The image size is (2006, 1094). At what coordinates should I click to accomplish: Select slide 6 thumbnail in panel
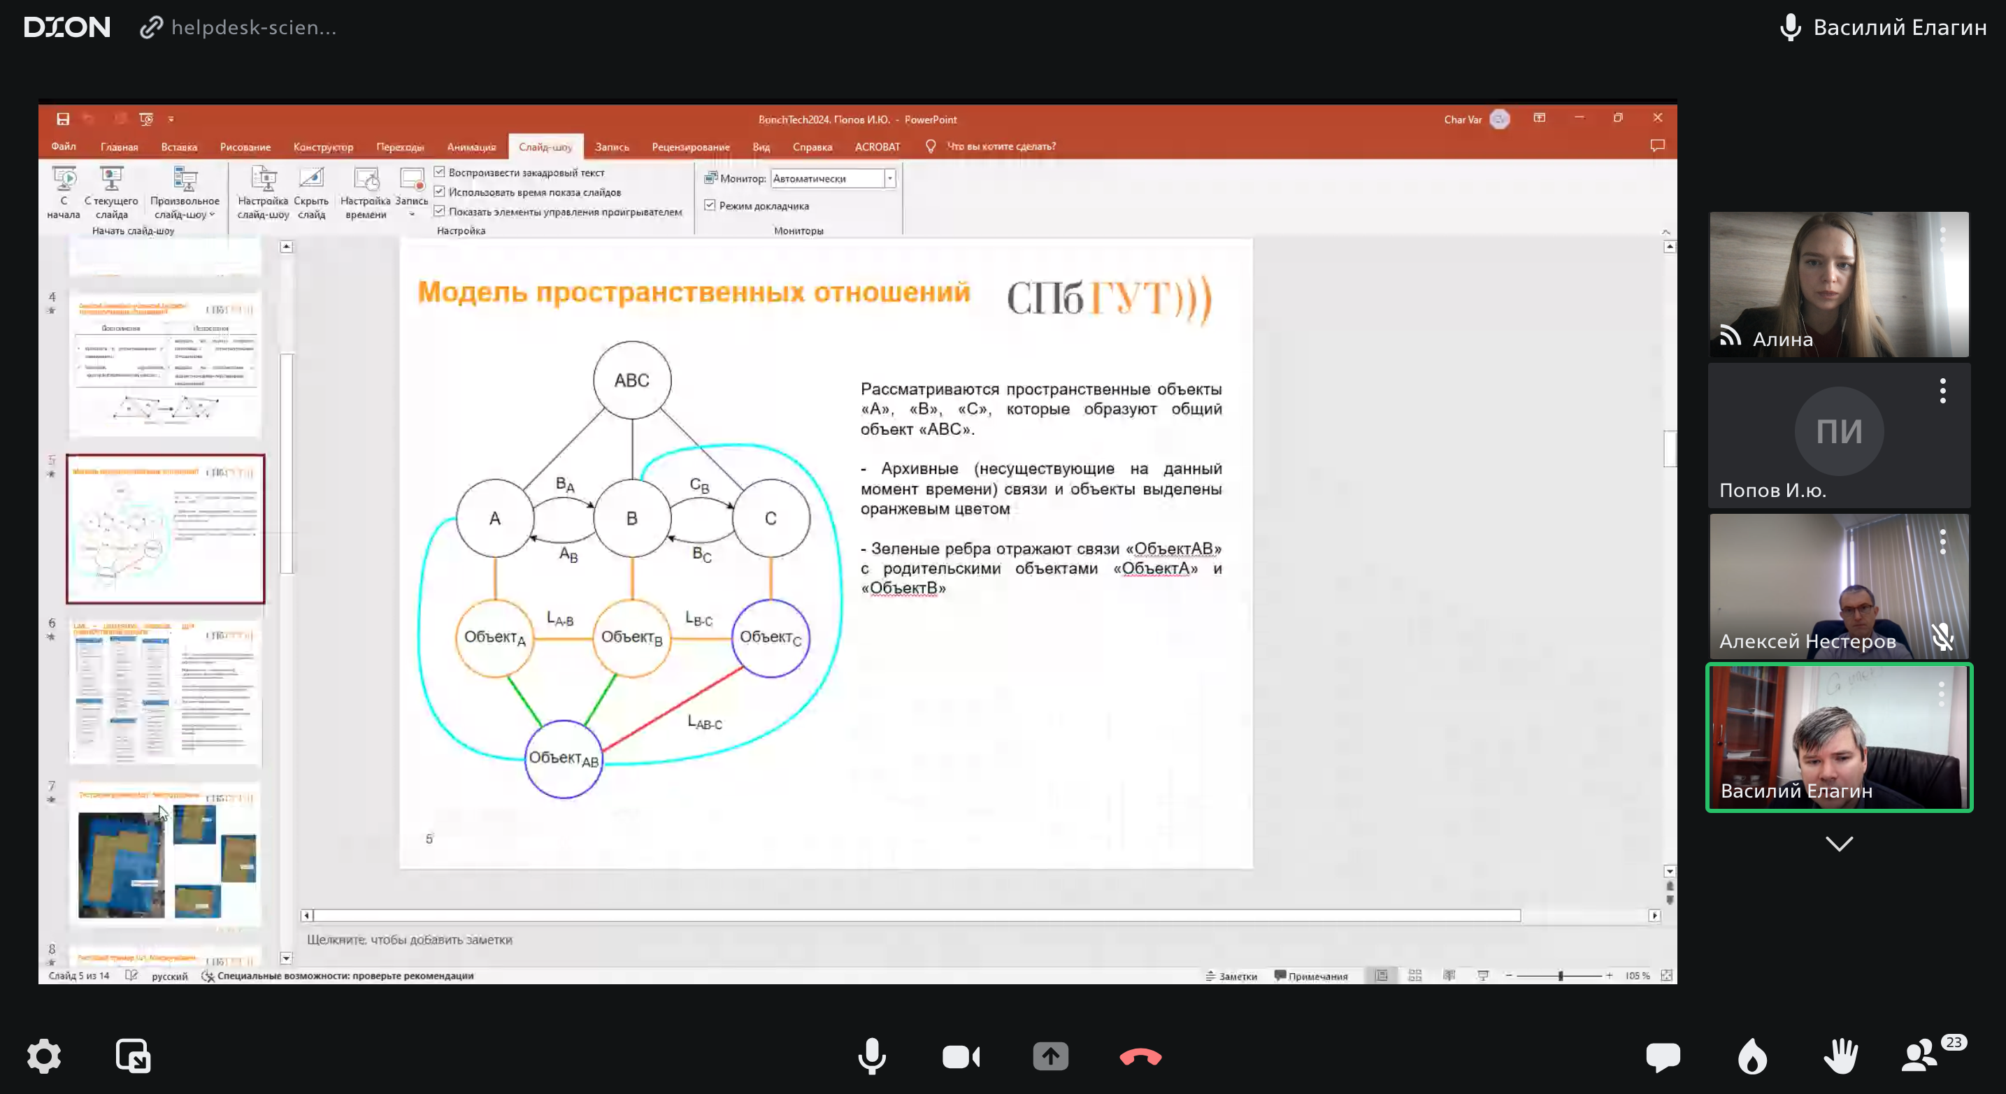tap(165, 691)
